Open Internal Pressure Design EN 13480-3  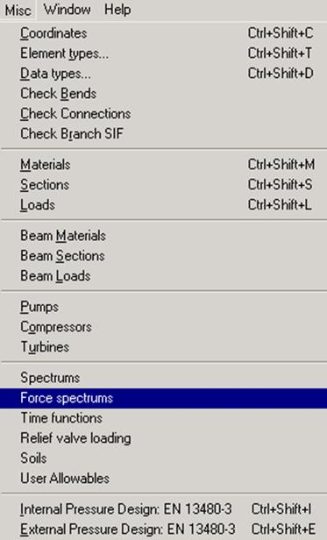click(x=163, y=509)
